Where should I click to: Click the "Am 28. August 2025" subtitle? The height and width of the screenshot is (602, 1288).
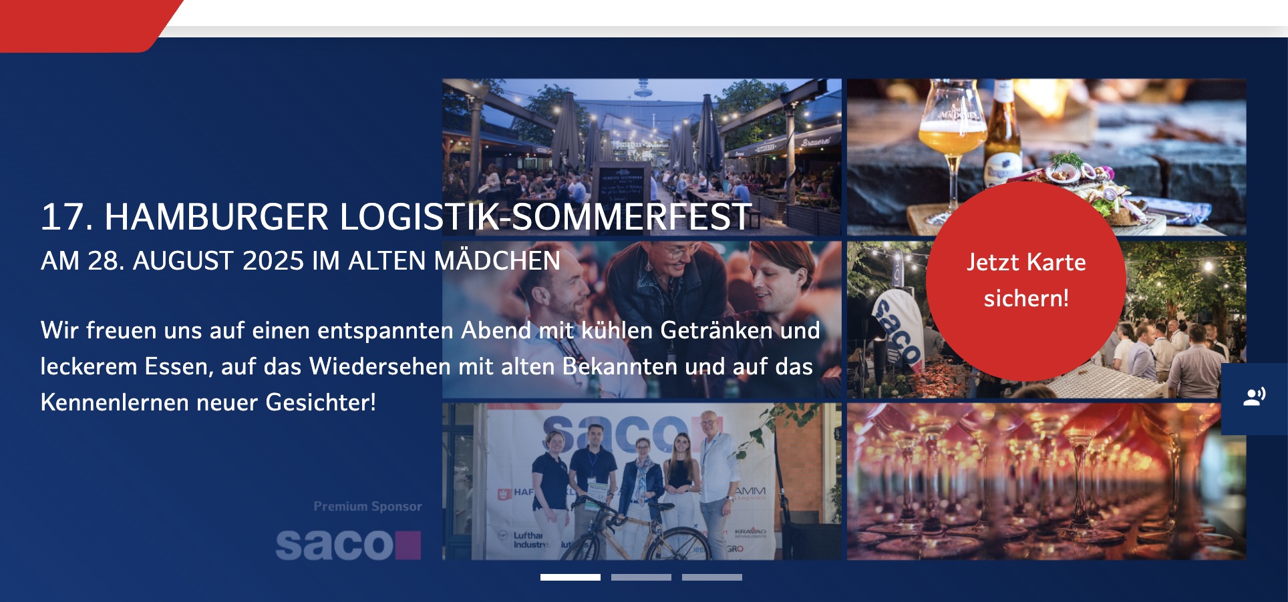click(x=301, y=261)
